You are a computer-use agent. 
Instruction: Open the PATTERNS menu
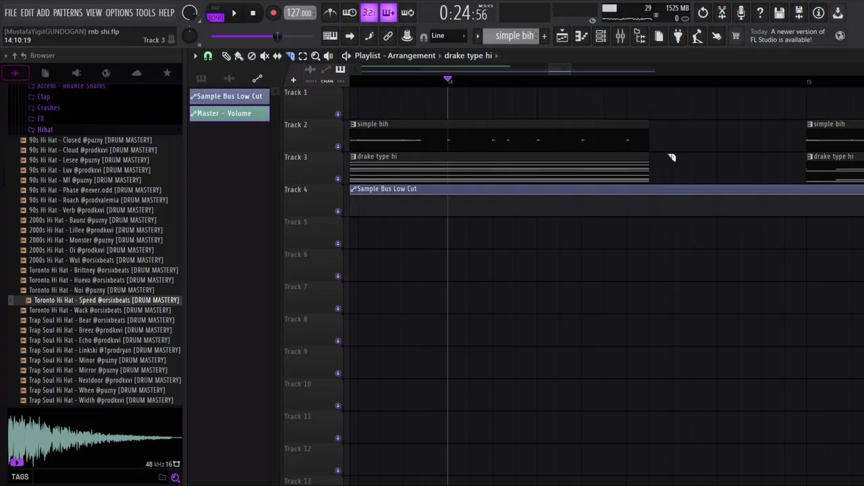(x=67, y=13)
